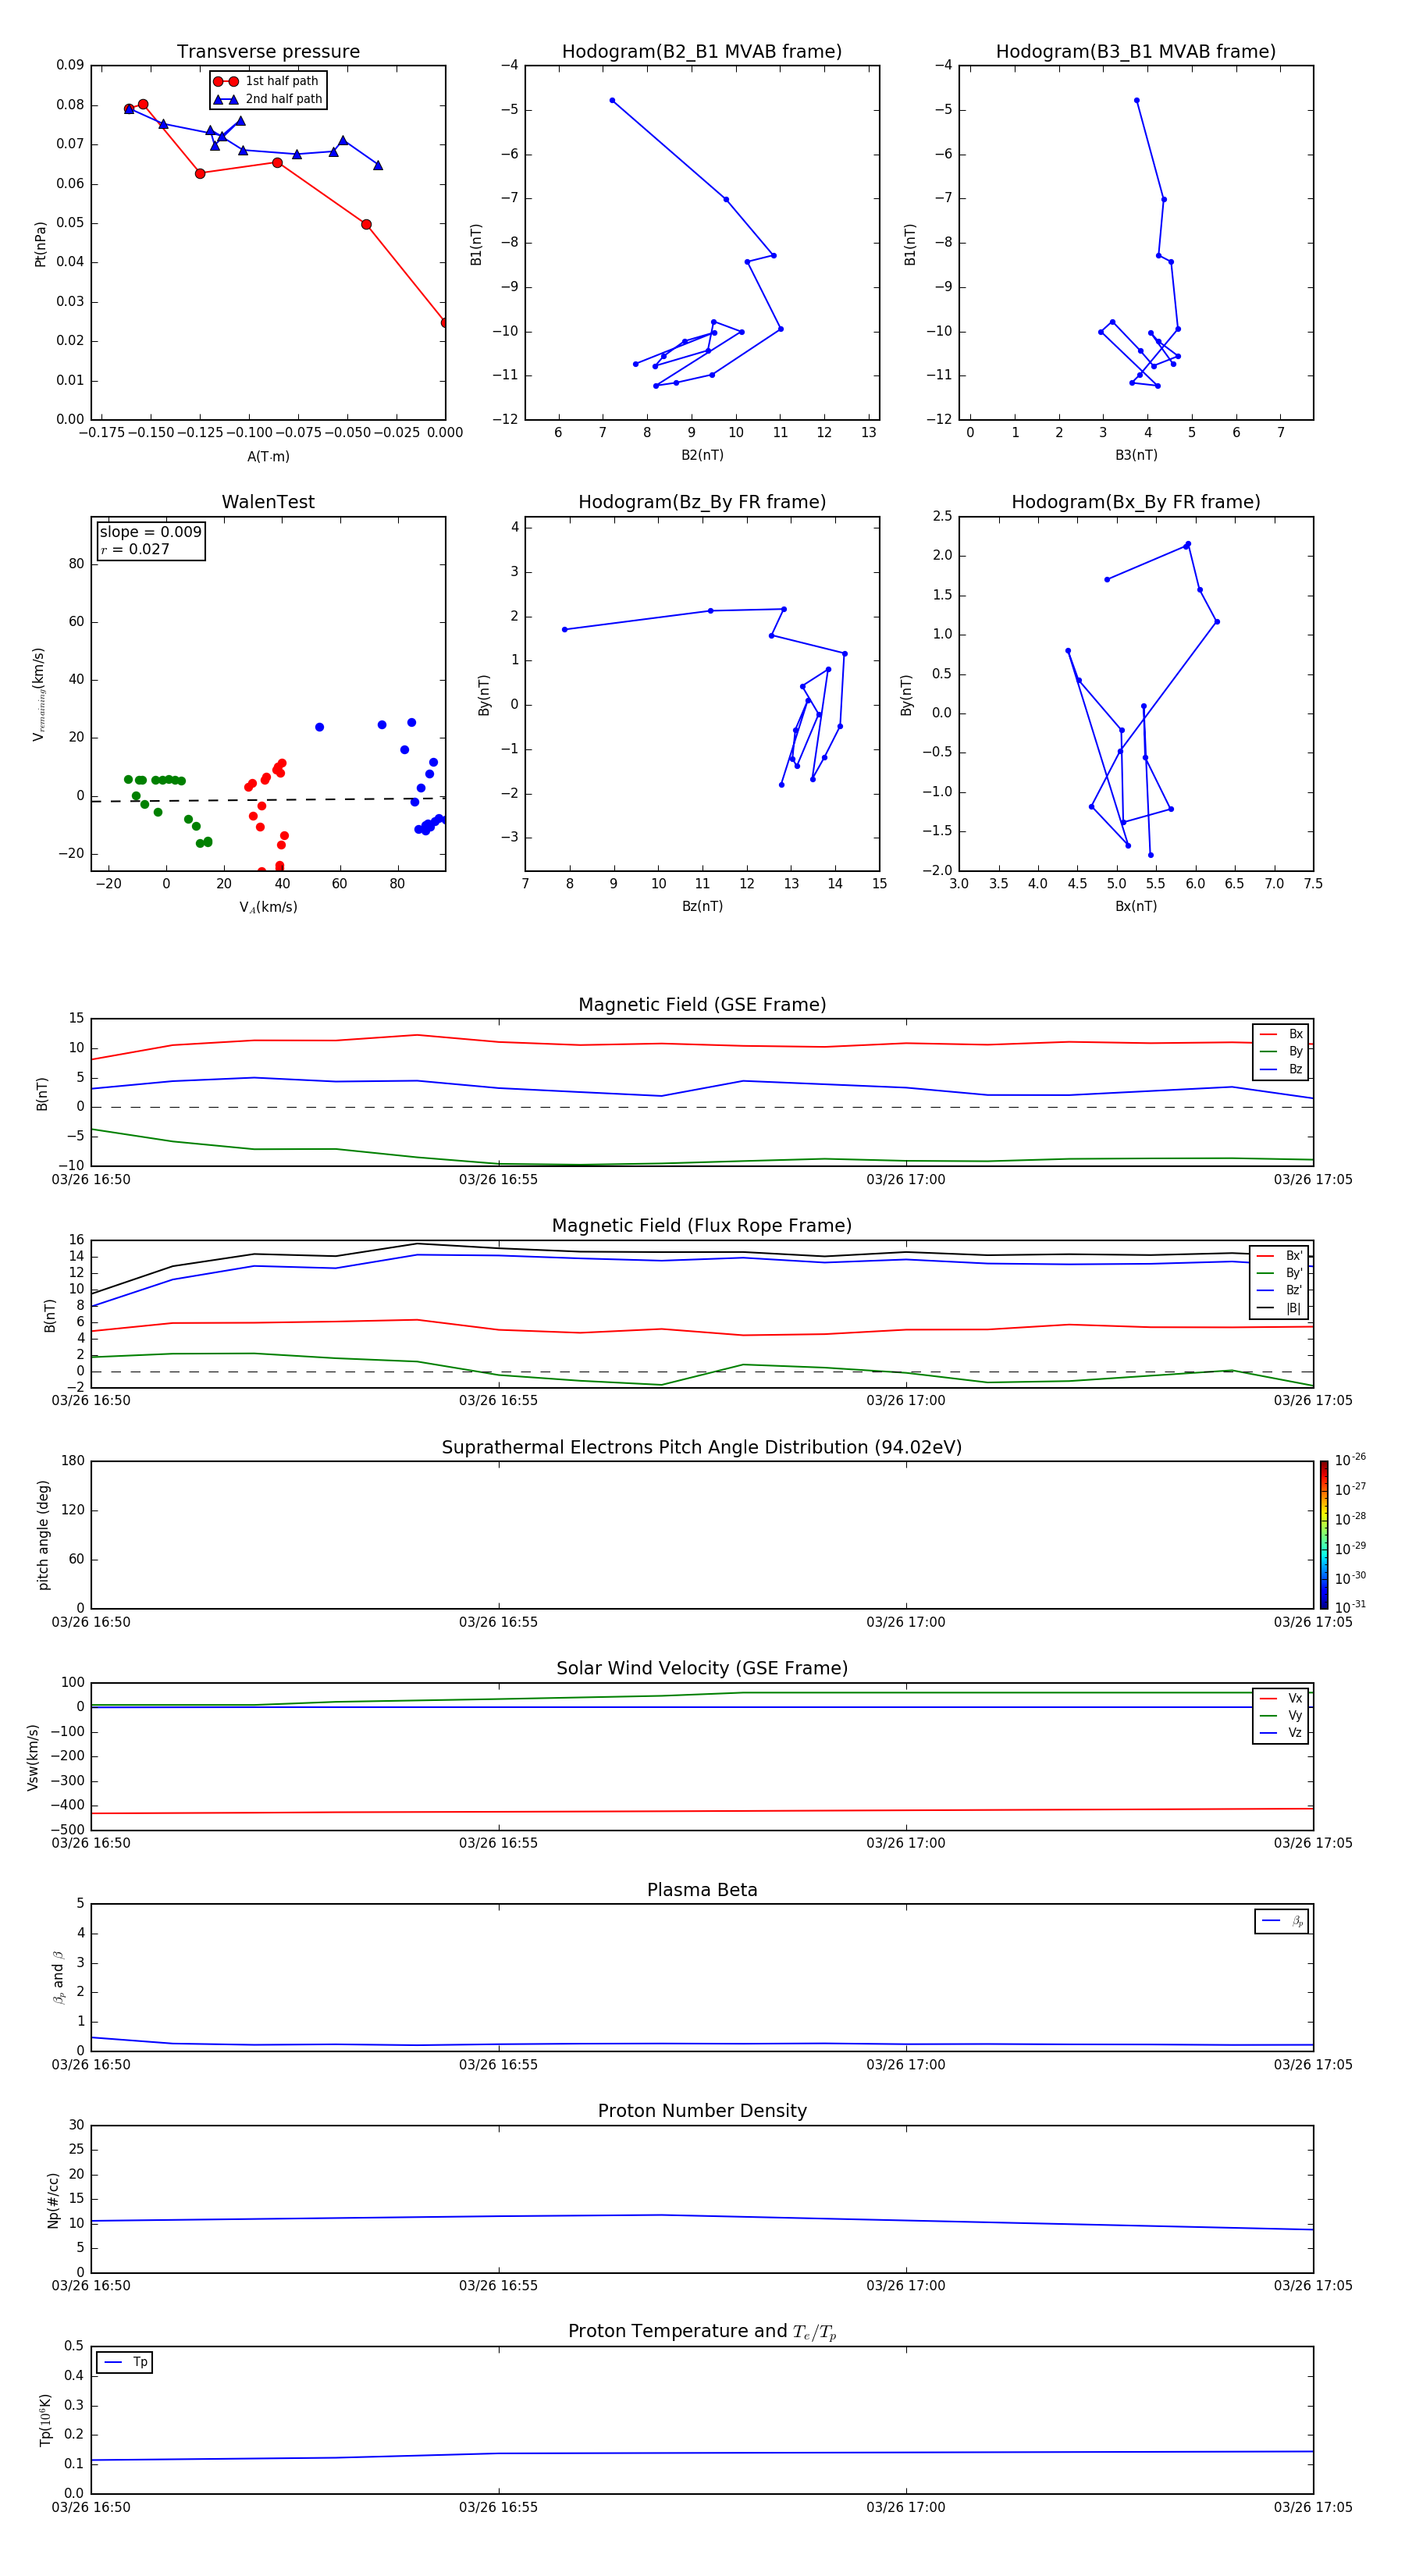
Task: Click the dashed fit line in WalenTest plot
Action: pyautogui.click(x=268, y=799)
